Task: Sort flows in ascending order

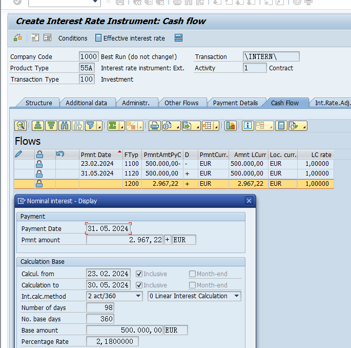Action: click(x=37, y=125)
